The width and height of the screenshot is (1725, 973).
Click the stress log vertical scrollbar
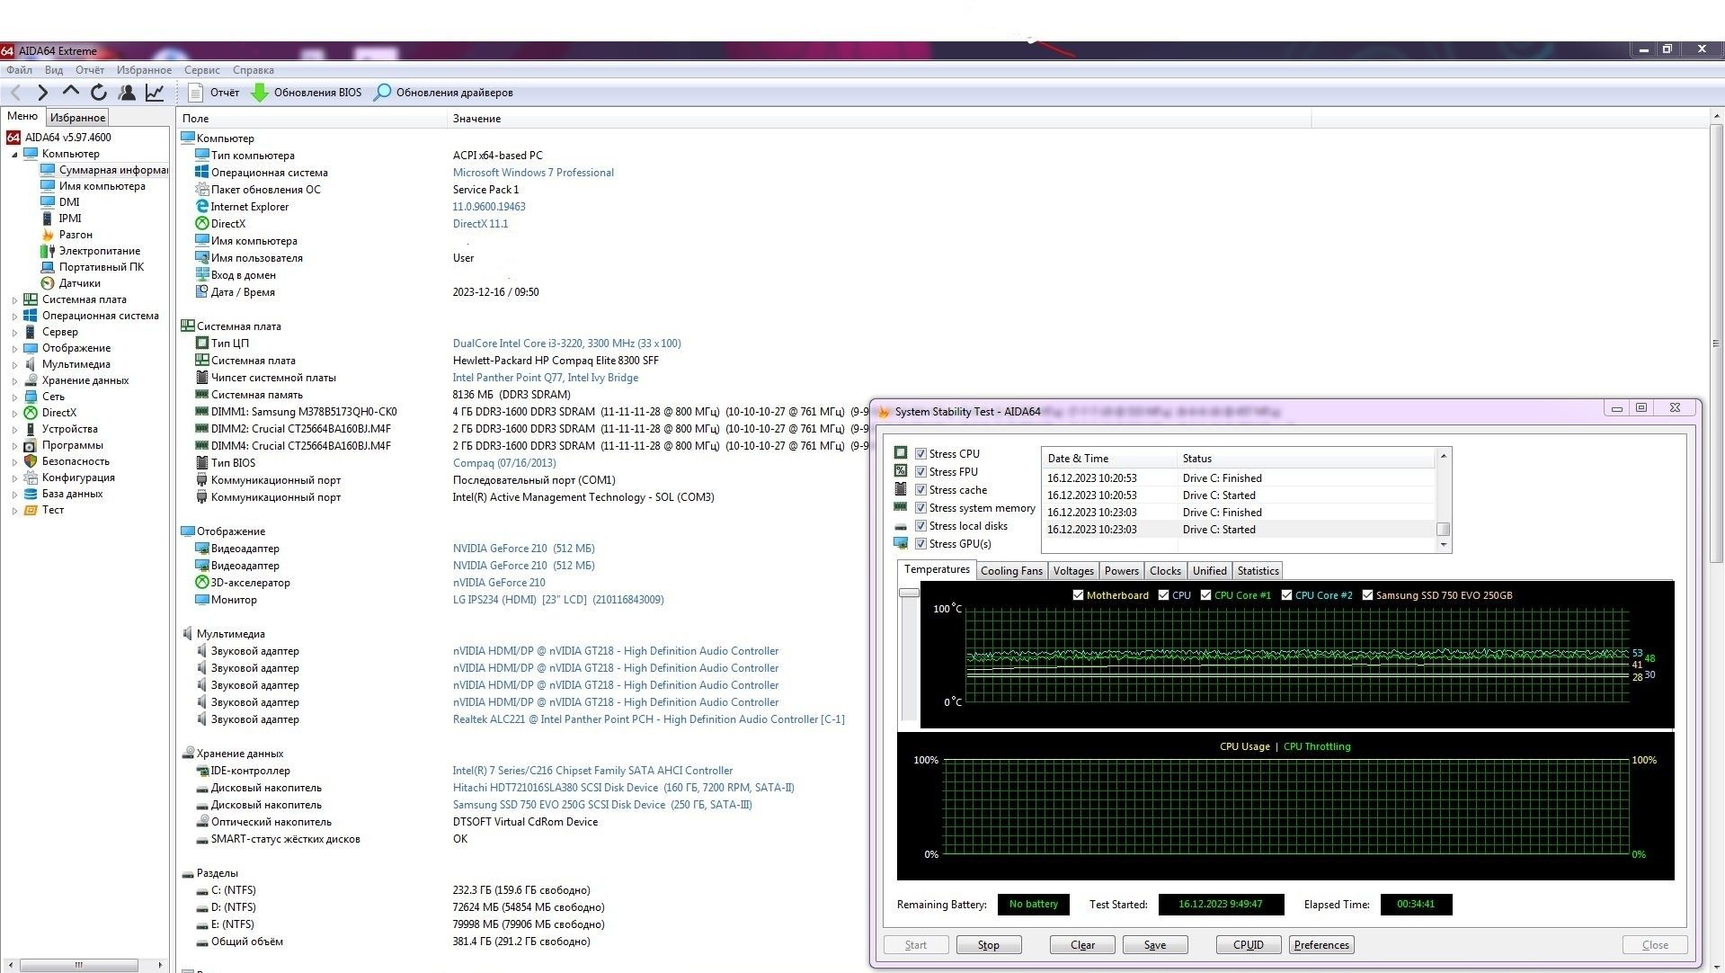[x=1444, y=500]
